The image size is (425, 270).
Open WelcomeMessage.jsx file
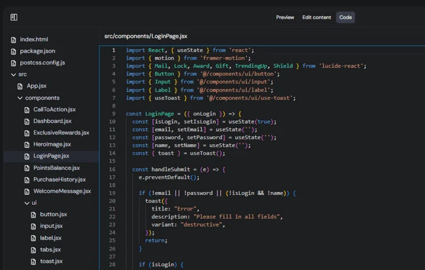coord(62,191)
